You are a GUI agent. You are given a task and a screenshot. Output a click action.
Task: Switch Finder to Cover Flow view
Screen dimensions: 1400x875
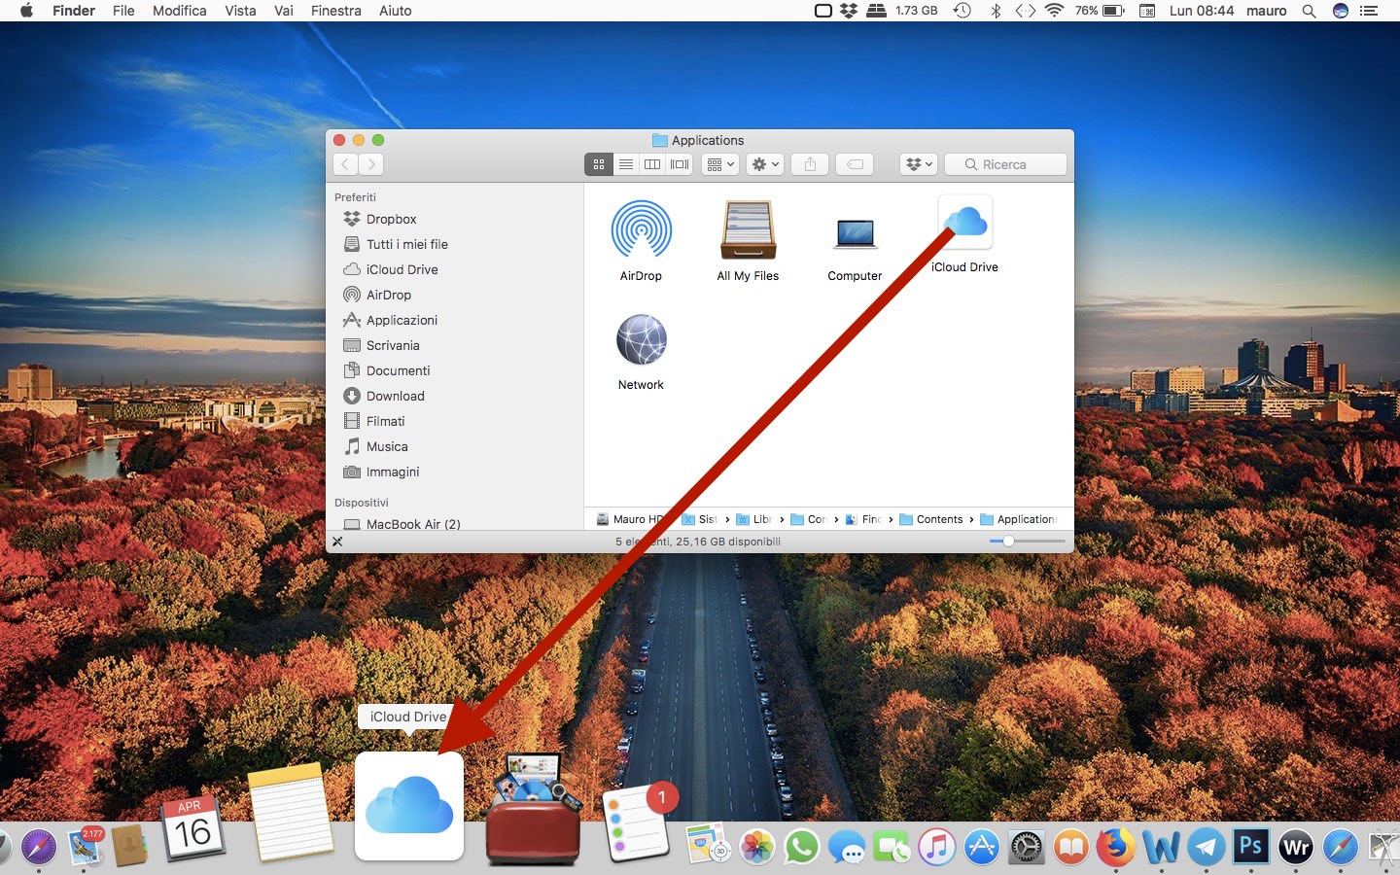coord(680,164)
